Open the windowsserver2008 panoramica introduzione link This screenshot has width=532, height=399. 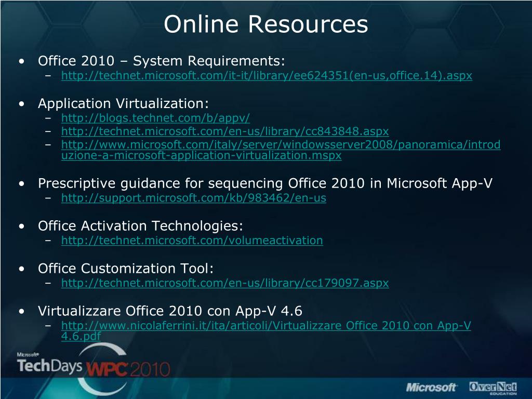pos(281,150)
